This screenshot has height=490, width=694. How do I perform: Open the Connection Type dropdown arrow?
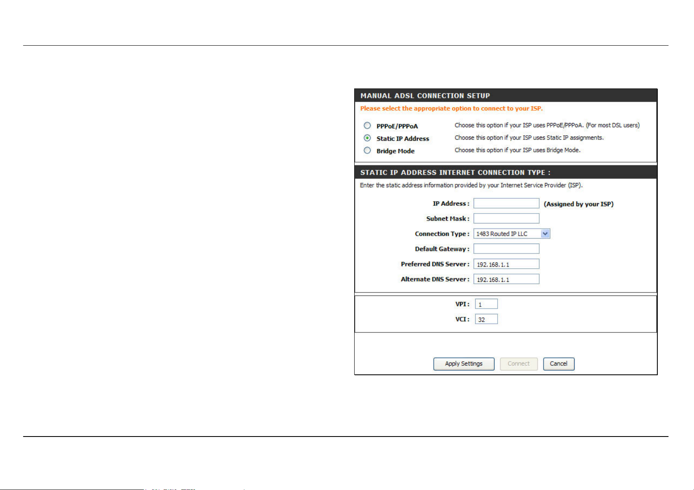545,234
